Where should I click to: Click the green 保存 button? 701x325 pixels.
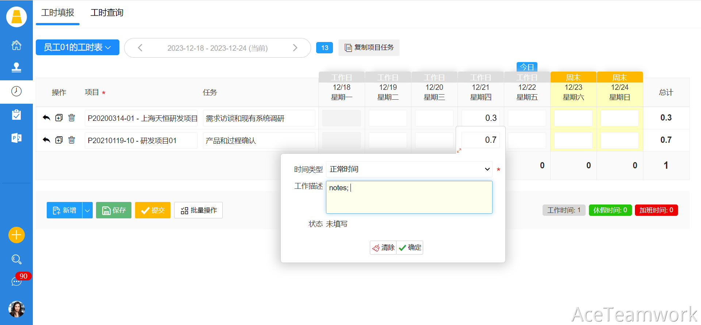pos(114,210)
